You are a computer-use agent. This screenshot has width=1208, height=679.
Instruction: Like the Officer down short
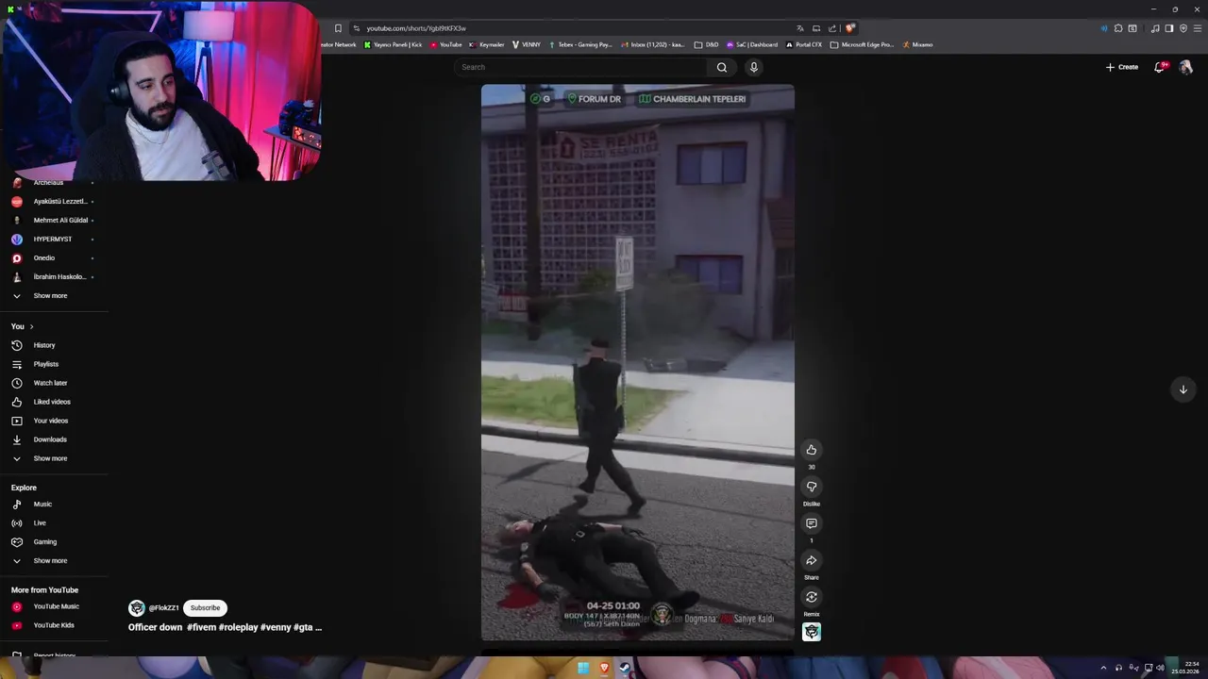(811, 450)
